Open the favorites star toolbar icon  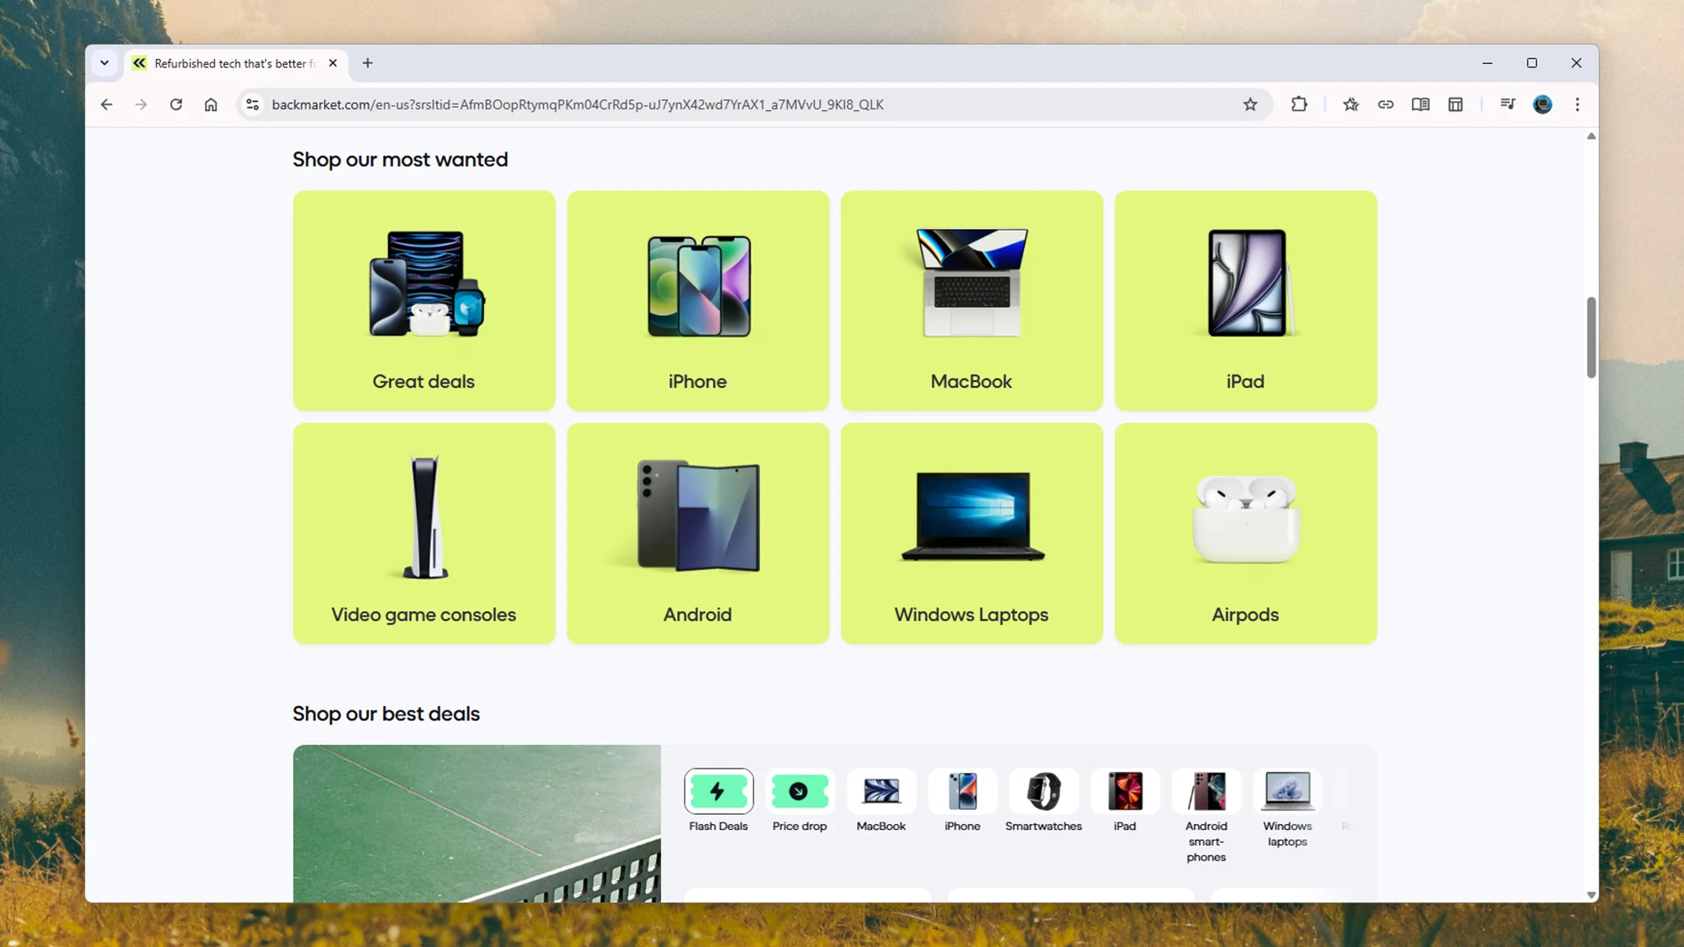pyautogui.click(x=1351, y=104)
